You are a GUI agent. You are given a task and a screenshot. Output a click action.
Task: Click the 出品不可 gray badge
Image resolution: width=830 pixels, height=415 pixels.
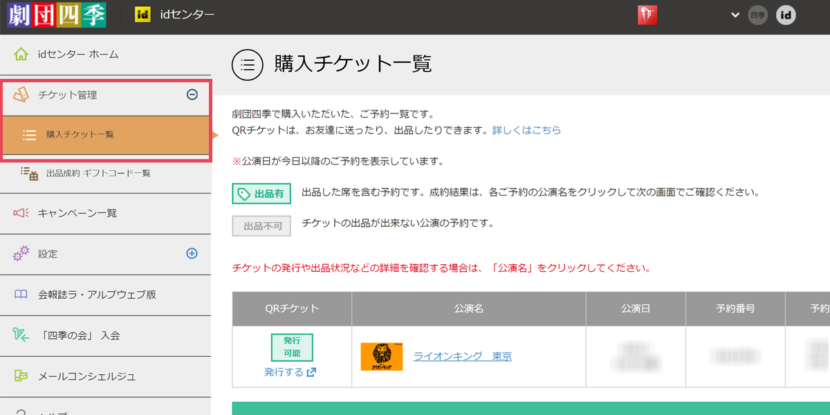tap(261, 225)
